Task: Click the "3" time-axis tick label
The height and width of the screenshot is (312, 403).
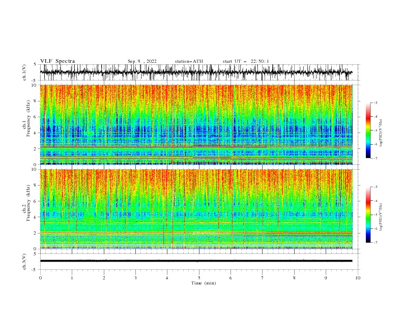Action: click(x=135, y=278)
